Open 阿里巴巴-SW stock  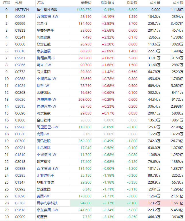47,127
